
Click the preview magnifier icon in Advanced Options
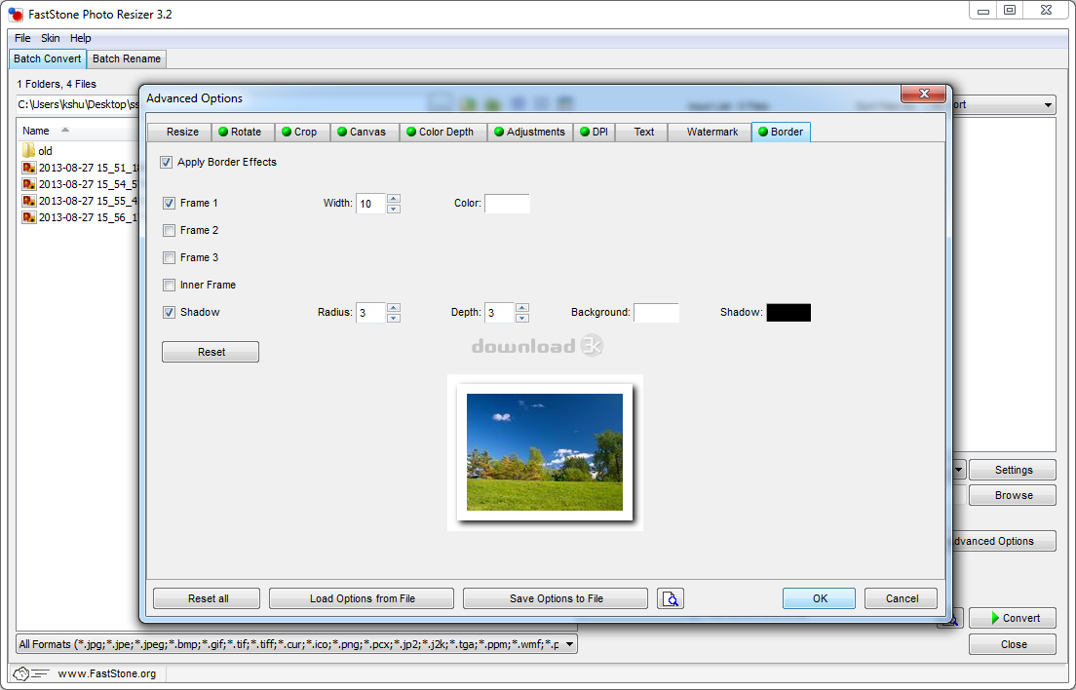click(x=671, y=598)
